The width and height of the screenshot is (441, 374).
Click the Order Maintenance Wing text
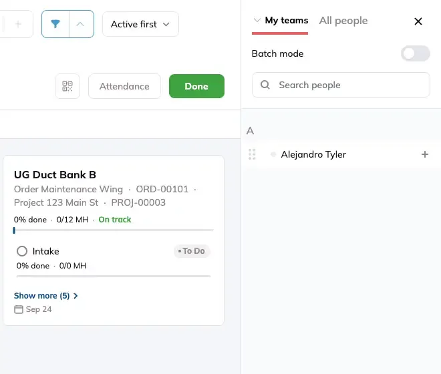click(x=68, y=189)
